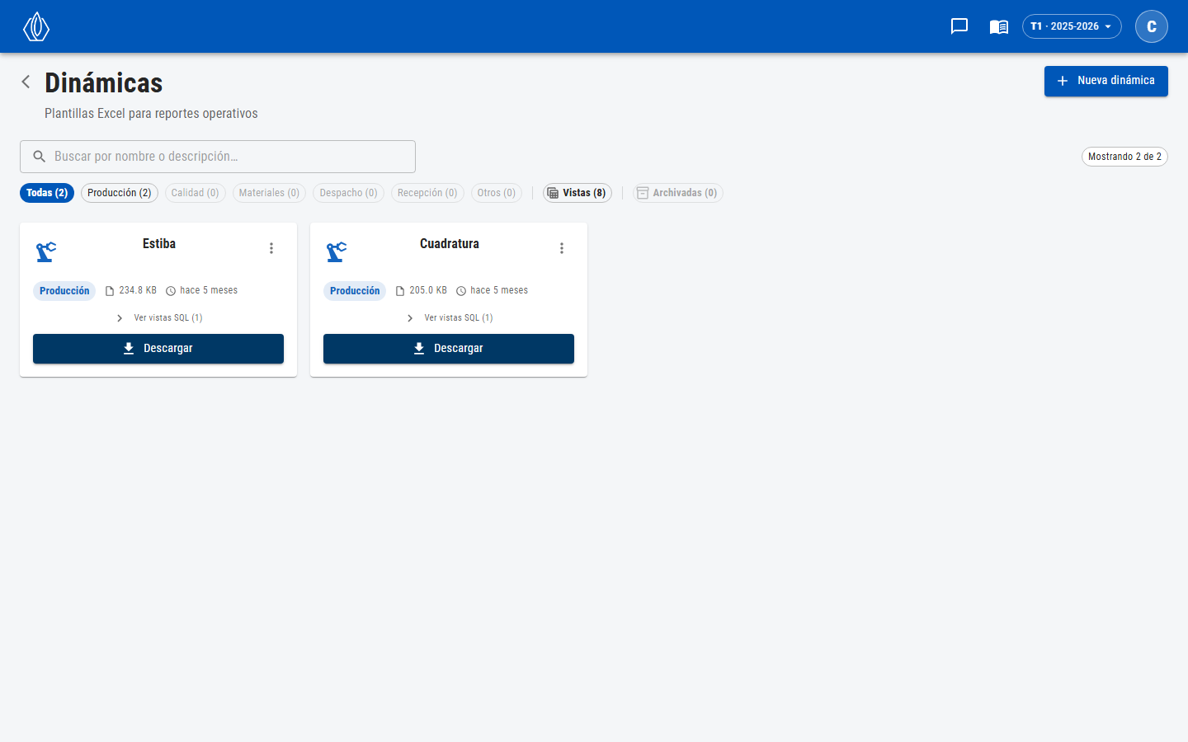Filter by Materiales (0) chip
The height and width of the screenshot is (742, 1188).
[x=269, y=193]
